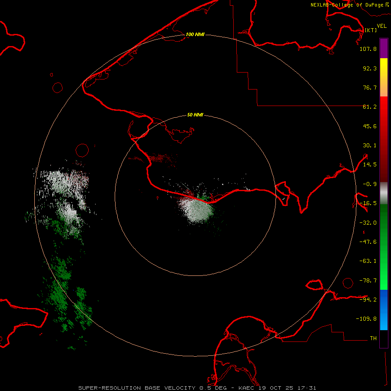Click the NEXLAB-College of DuPage label
This screenshot has width=391, height=391.
point(350,5)
